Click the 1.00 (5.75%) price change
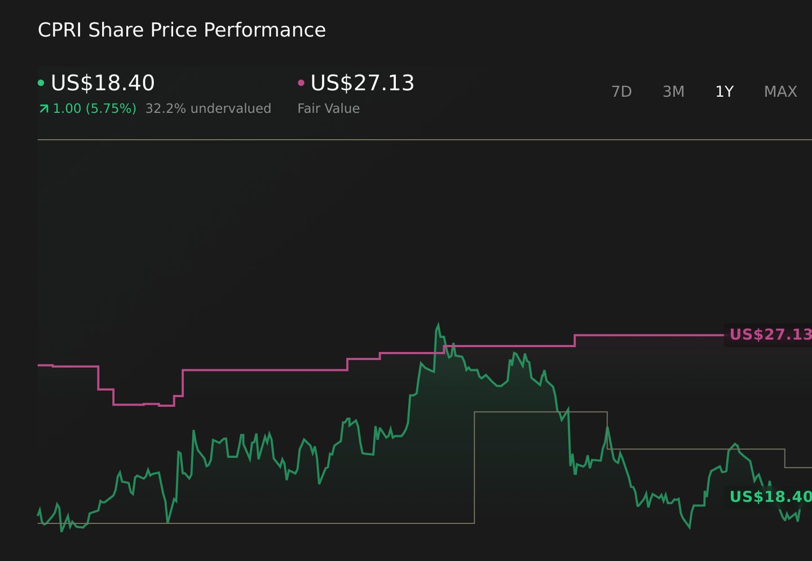Screen dimensions: 812x561 click(94, 108)
